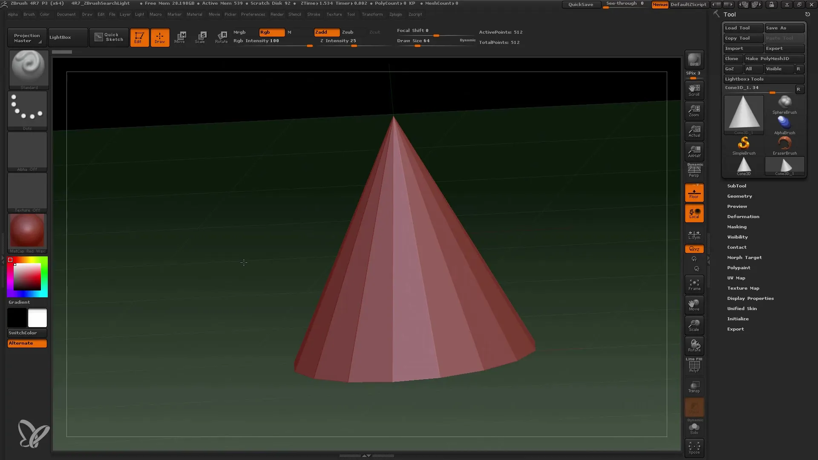818x460 pixels.
Task: Adjust the Rgb Intensity slider
Action: 273,42
